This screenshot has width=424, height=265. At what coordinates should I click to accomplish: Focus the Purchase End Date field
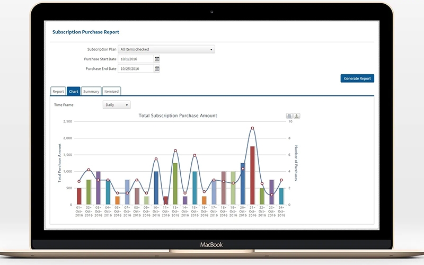pyautogui.click(x=136, y=69)
